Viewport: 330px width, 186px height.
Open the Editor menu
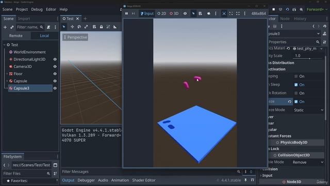51,9
